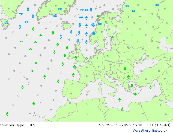Screen dimensions: 173x133
Task: Select the 'Sa 29-11-2025 12:00 UTC (12+48)' timestamp
Action: pos(135,125)
